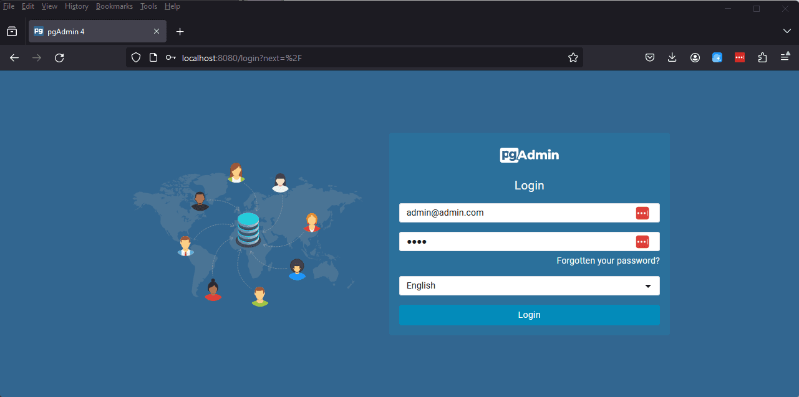Image resolution: width=799 pixels, height=397 pixels.
Task: Close the pgAdmin 4 tab
Action: [x=157, y=32]
